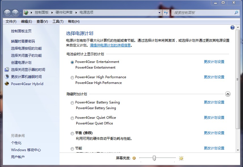Select Power4Gear Quiet Office plan
Screen dimensions: 243x167
[x=72, y=118]
